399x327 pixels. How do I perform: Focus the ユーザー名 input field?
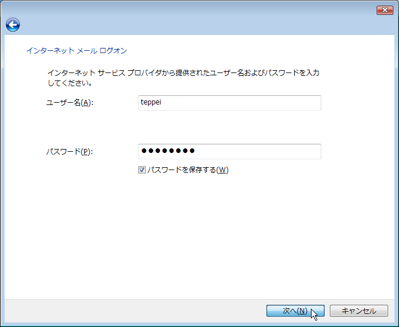point(230,103)
